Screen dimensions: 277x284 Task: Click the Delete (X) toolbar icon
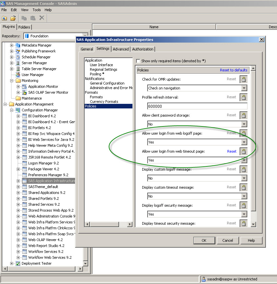[42, 18]
